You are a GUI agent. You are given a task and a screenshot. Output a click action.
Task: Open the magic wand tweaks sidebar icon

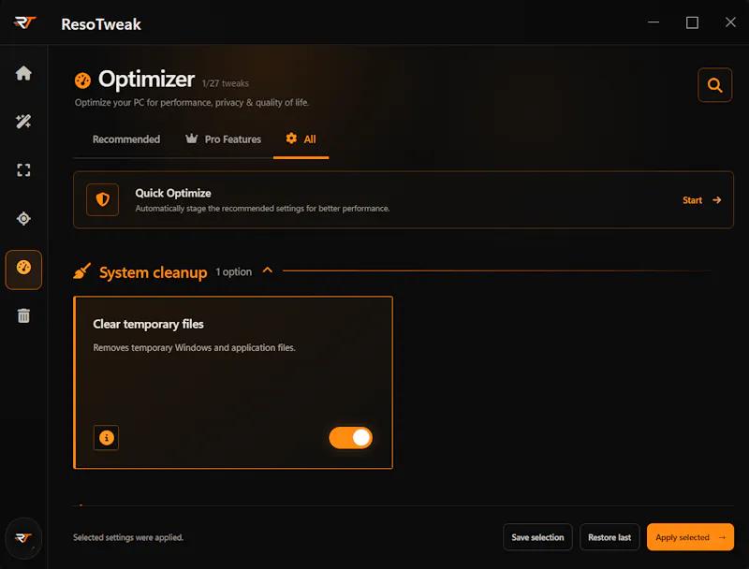(23, 122)
